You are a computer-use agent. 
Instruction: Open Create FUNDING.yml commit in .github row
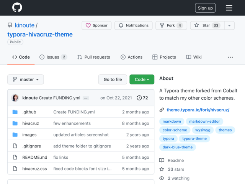(74, 112)
